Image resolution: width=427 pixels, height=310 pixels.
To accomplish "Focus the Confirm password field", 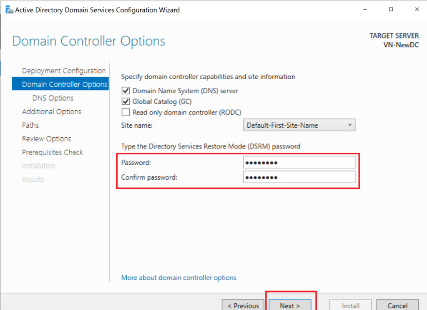I will click(x=299, y=177).
